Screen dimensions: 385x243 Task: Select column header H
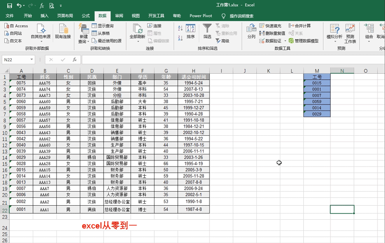[193, 71]
